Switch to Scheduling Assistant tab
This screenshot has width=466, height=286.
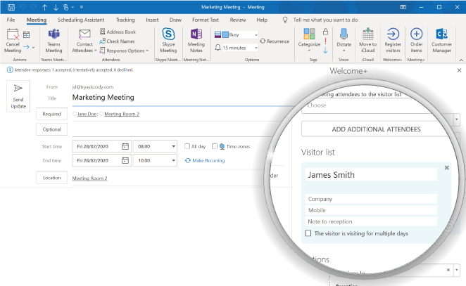tap(81, 20)
